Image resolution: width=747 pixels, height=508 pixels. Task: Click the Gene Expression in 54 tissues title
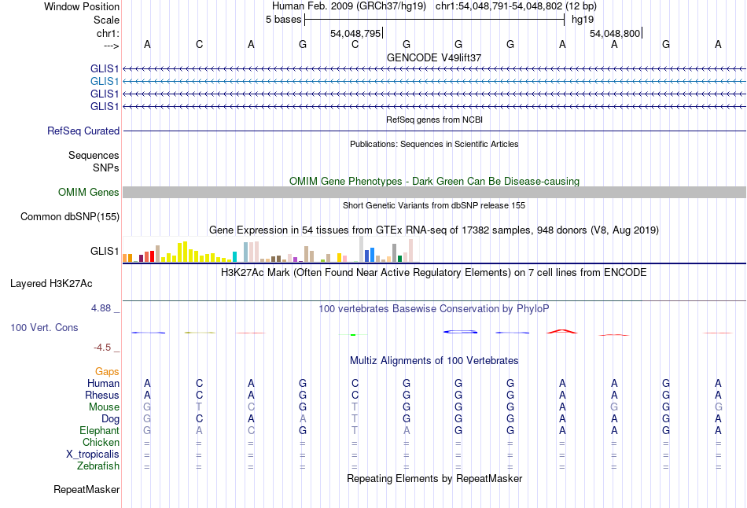(x=434, y=230)
